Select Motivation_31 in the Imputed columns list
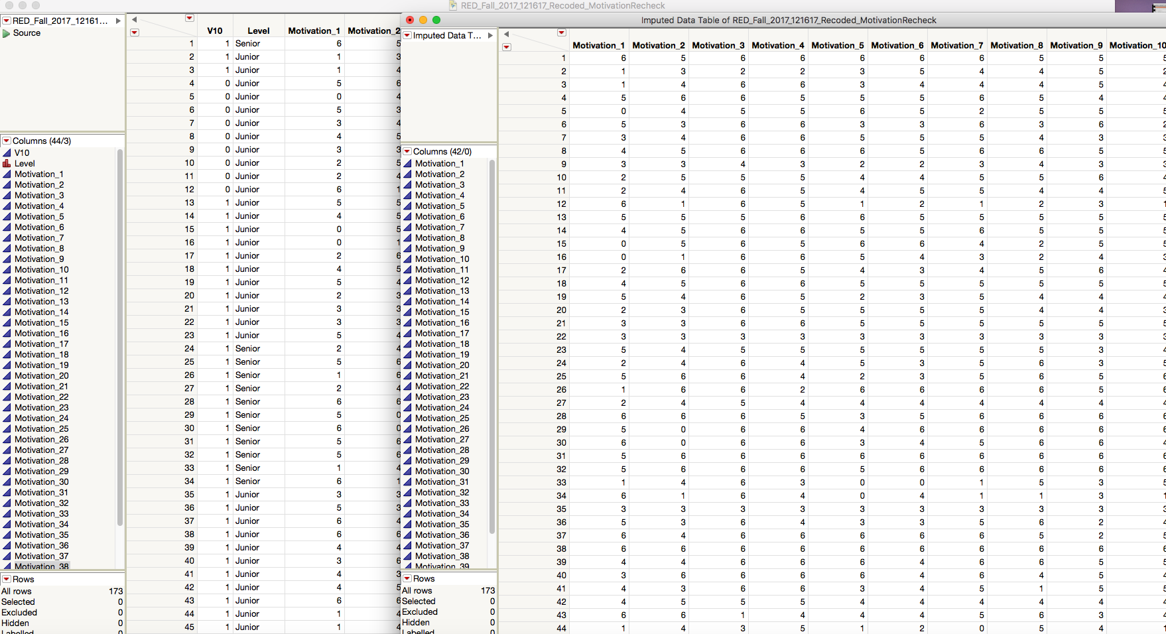The width and height of the screenshot is (1166, 634). tap(442, 482)
